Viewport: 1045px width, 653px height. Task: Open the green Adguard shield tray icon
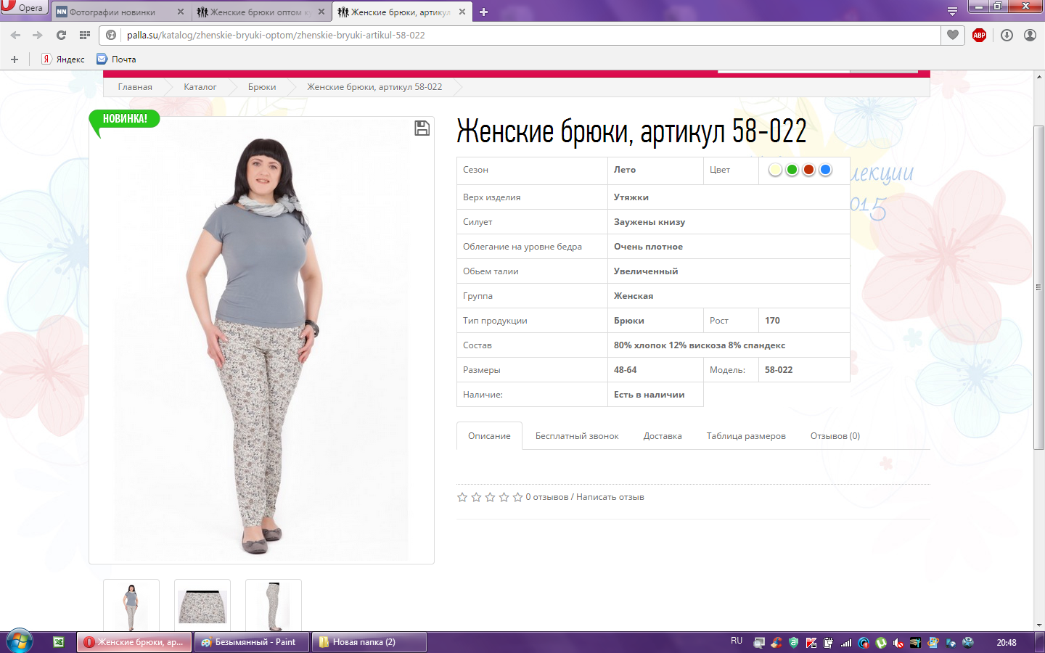pyautogui.click(x=794, y=642)
